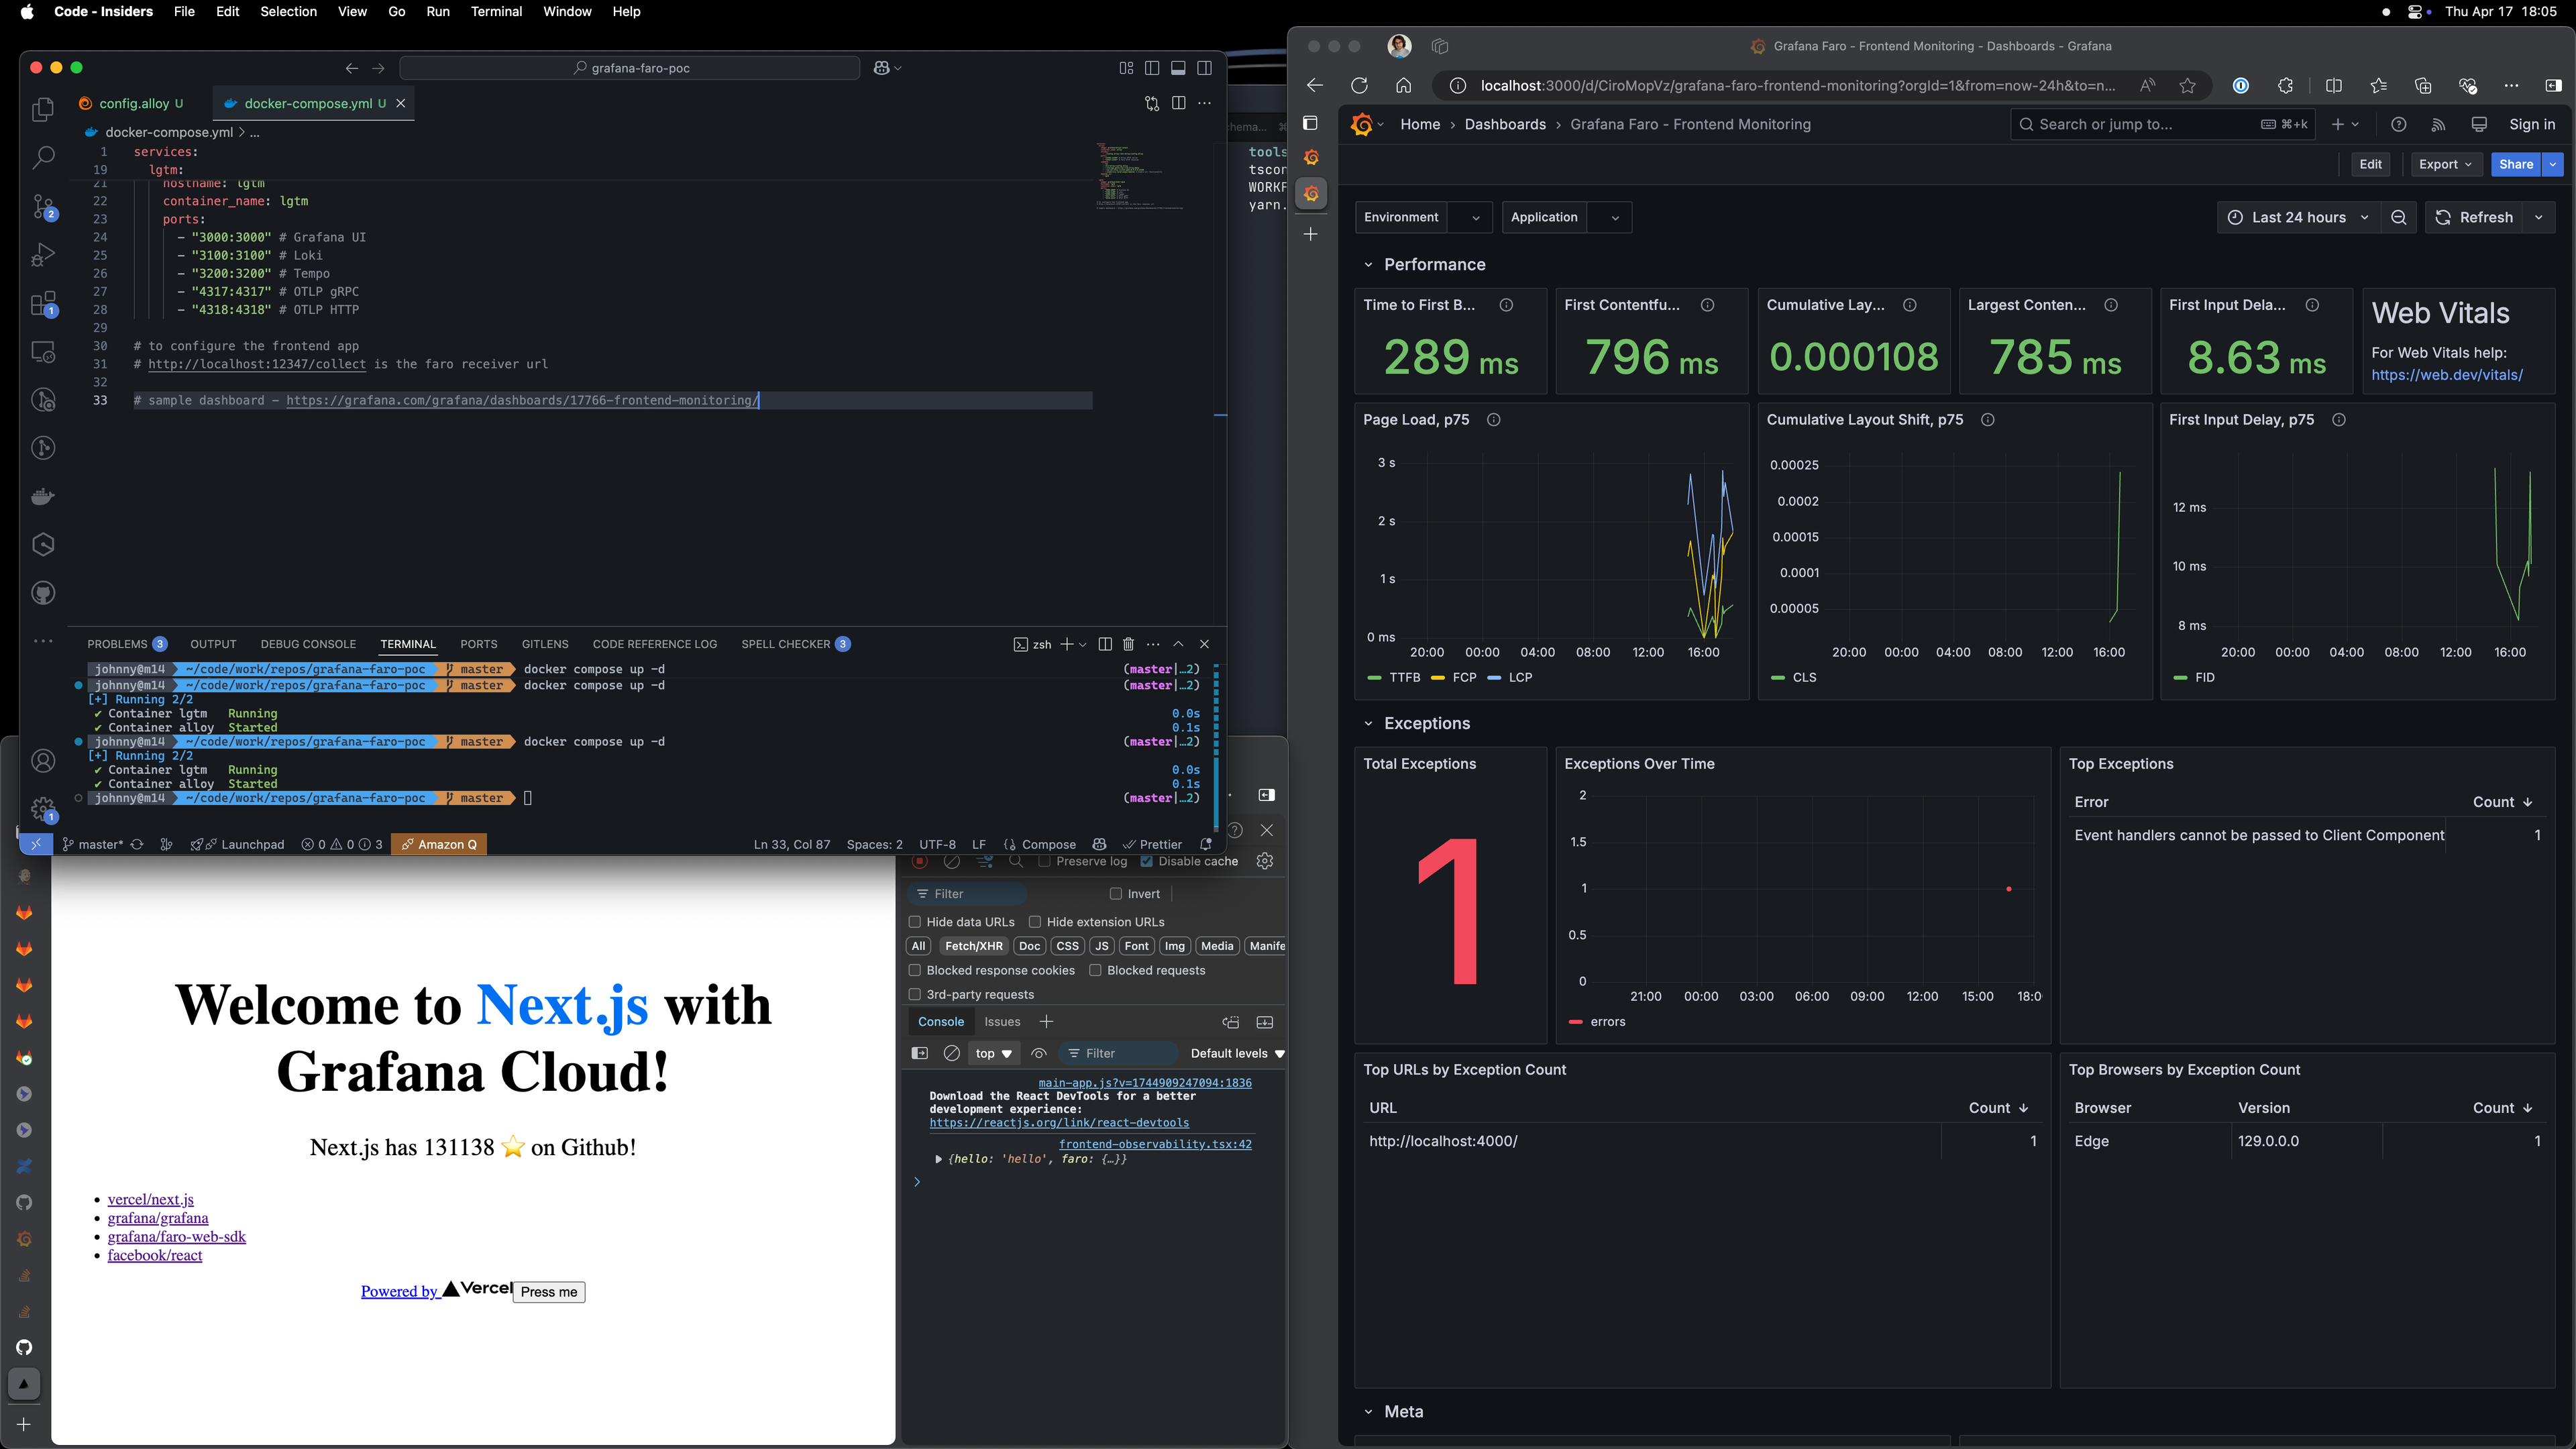Open the GitHub view in VS Code activity bar
This screenshot has height=1449, width=2576.
click(x=43, y=593)
